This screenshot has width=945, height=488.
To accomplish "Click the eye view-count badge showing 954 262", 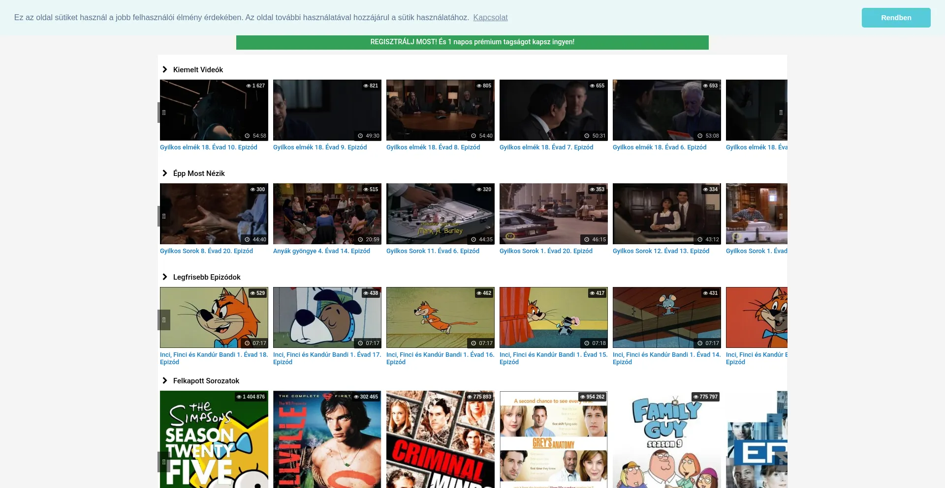I will point(592,397).
